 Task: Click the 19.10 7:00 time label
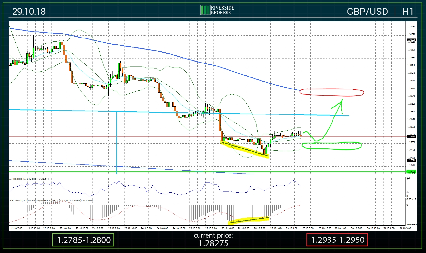click(16, 228)
